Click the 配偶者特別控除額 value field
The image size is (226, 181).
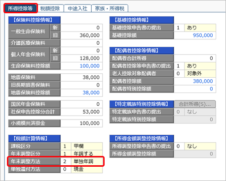pyautogui.click(x=195, y=89)
